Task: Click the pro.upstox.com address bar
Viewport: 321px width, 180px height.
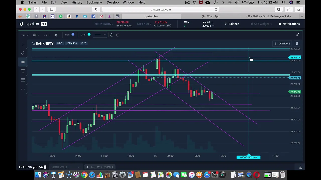Action: click(x=160, y=9)
